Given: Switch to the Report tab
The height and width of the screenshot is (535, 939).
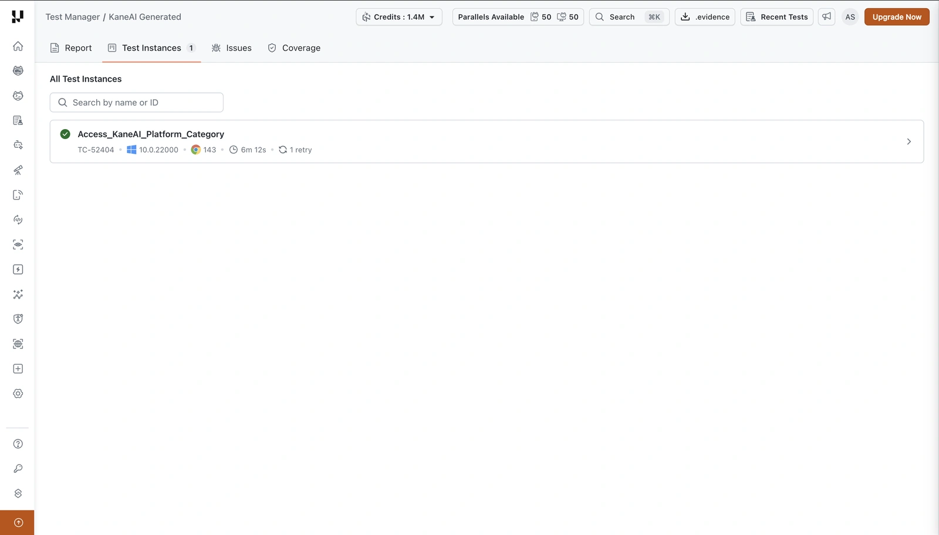Looking at the screenshot, I should point(71,48).
